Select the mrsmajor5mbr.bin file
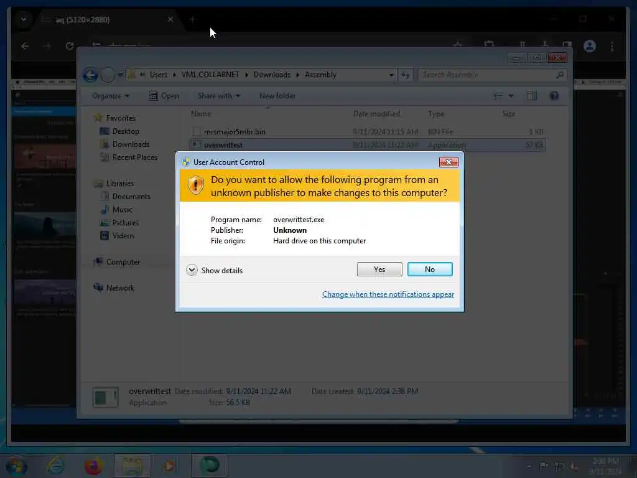637x478 pixels. (367, 132)
